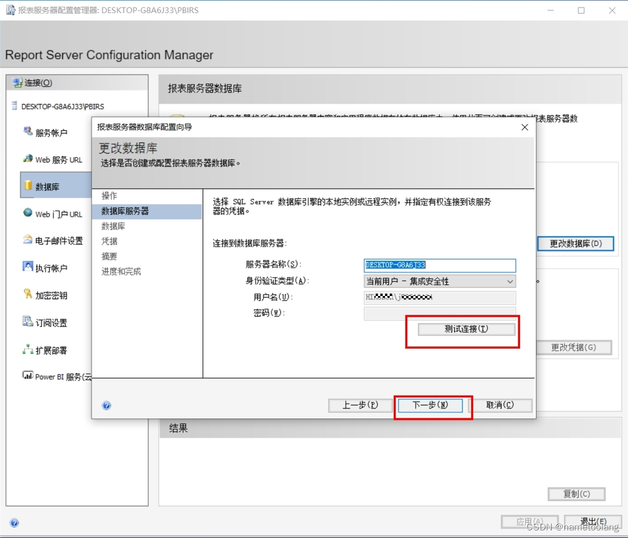Image resolution: width=628 pixels, height=538 pixels.
Task: Click the 下一步 (Next) button
Action: click(x=430, y=405)
